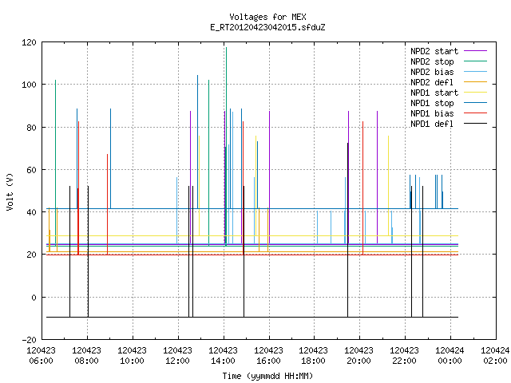The width and height of the screenshot is (511, 383).
Task: Click the tallest green spike near 14:00
Action: click(x=226, y=147)
